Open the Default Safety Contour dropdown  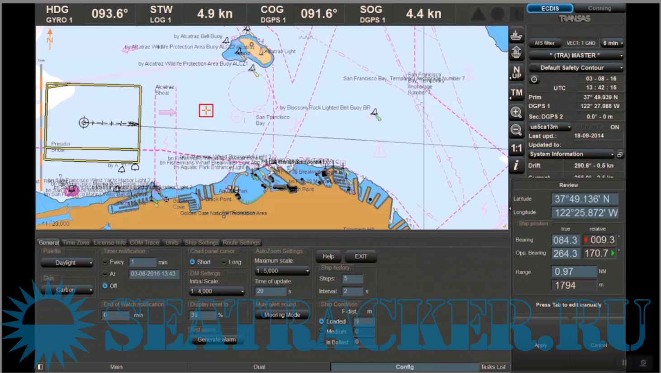point(576,68)
